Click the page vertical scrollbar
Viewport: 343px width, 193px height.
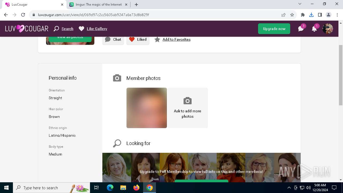341,75
